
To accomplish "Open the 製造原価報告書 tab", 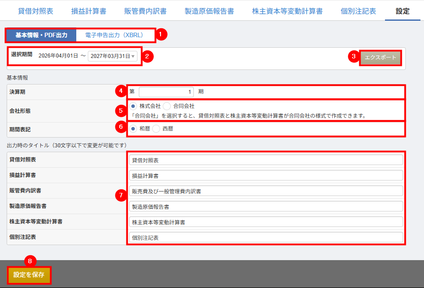I will [x=209, y=11].
